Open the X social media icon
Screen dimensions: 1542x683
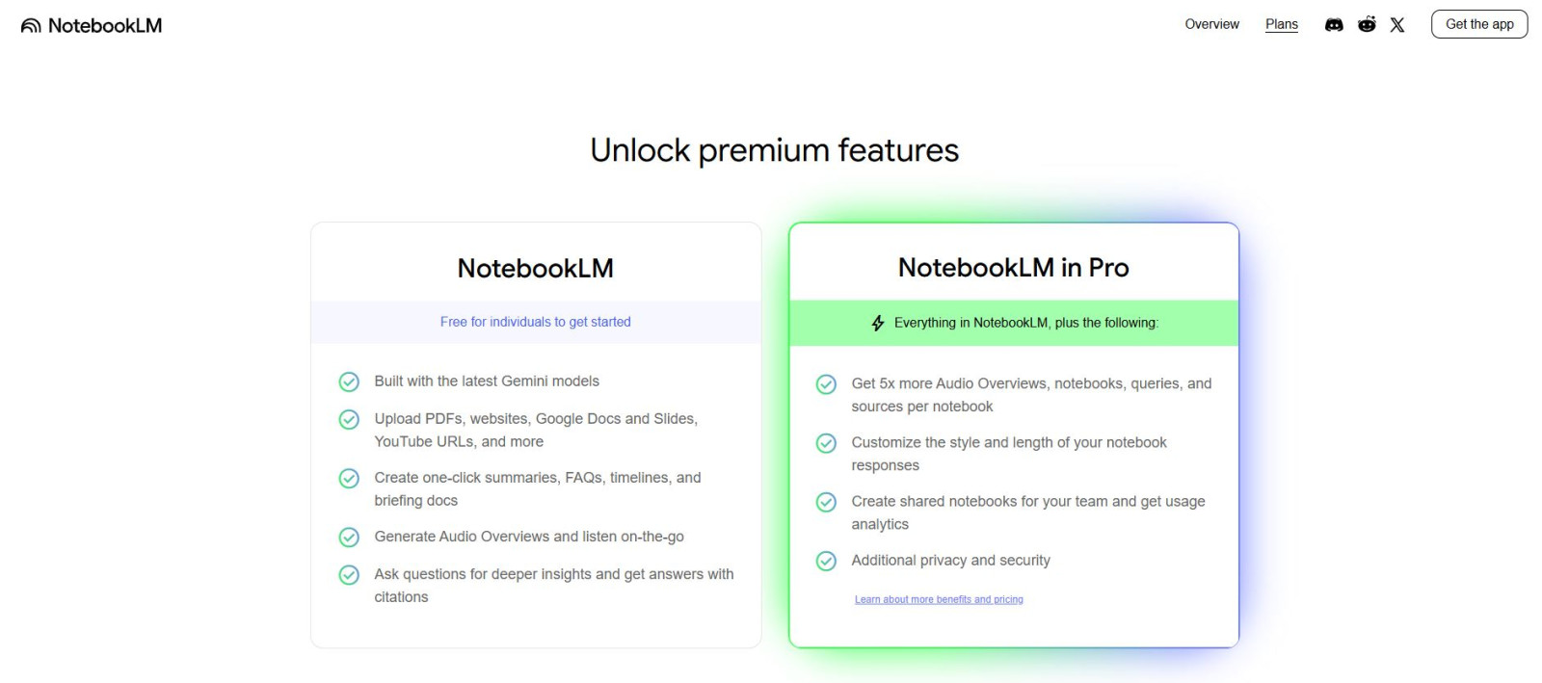click(1397, 24)
